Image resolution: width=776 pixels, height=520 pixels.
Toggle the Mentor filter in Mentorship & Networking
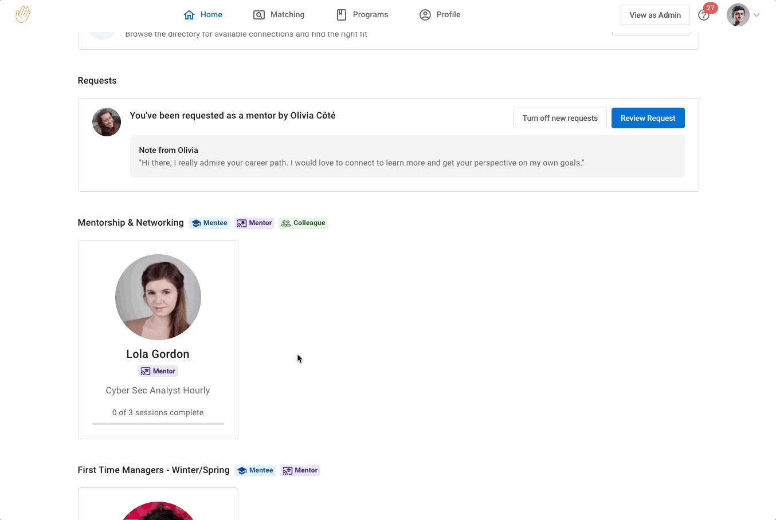tap(254, 223)
